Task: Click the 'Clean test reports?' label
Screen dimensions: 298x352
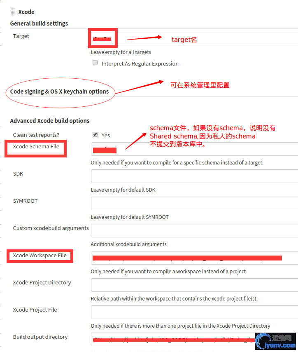Action: click(36, 135)
